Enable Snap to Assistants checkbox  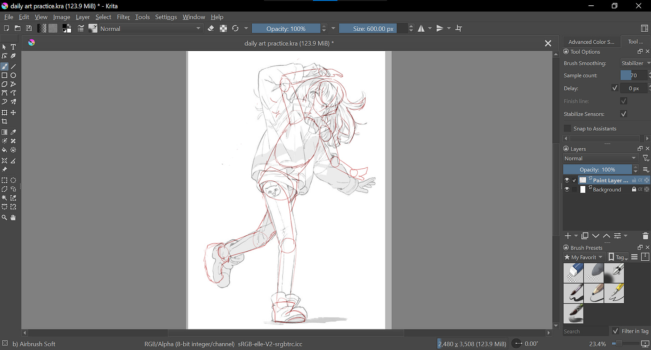[567, 129]
